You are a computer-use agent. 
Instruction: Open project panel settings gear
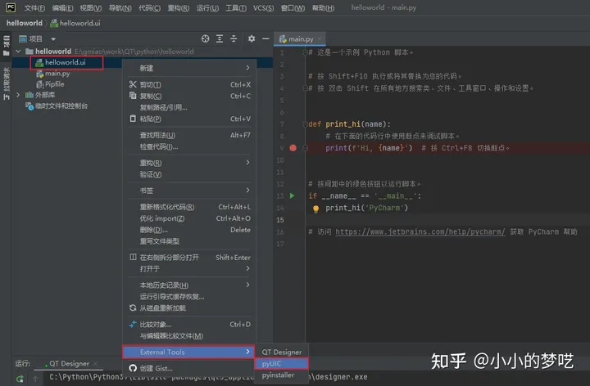click(x=252, y=38)
